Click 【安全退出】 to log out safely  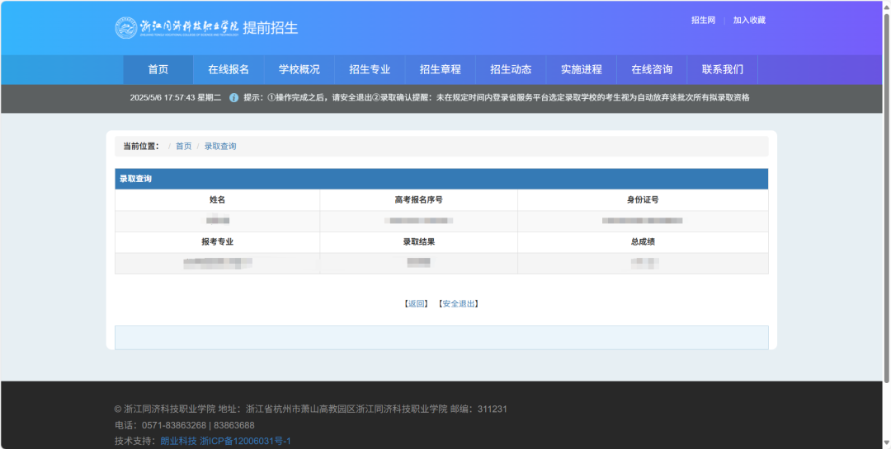(x=458, y=303)
